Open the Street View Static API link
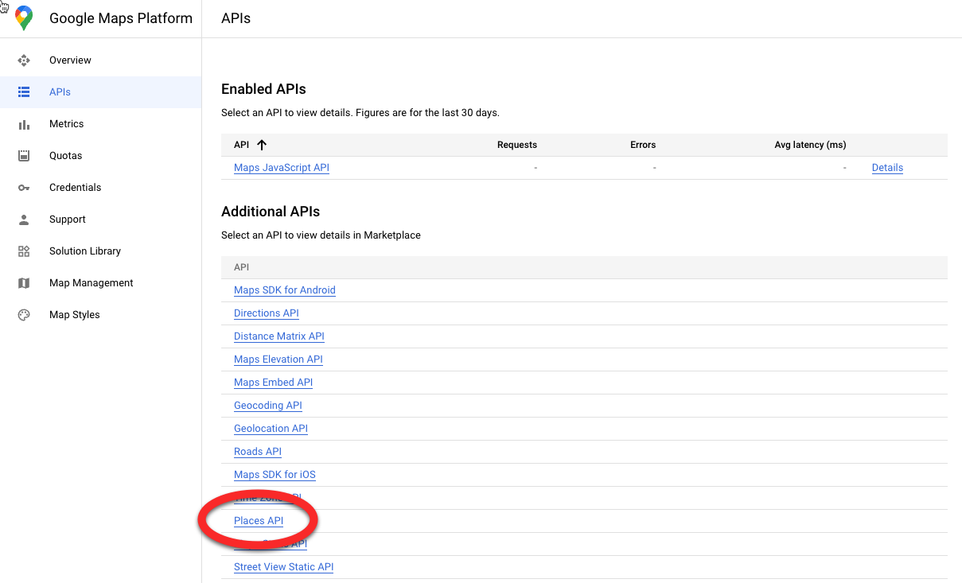Screen dimensions: 962x583 (x=283, y=567)
